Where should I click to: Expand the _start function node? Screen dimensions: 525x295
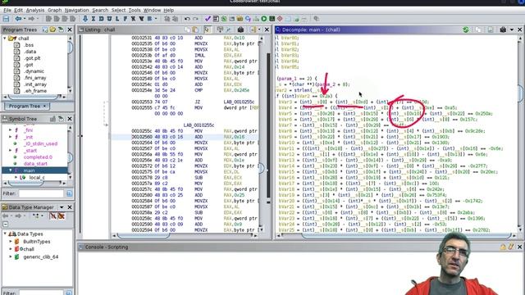(x=10, y=151)
